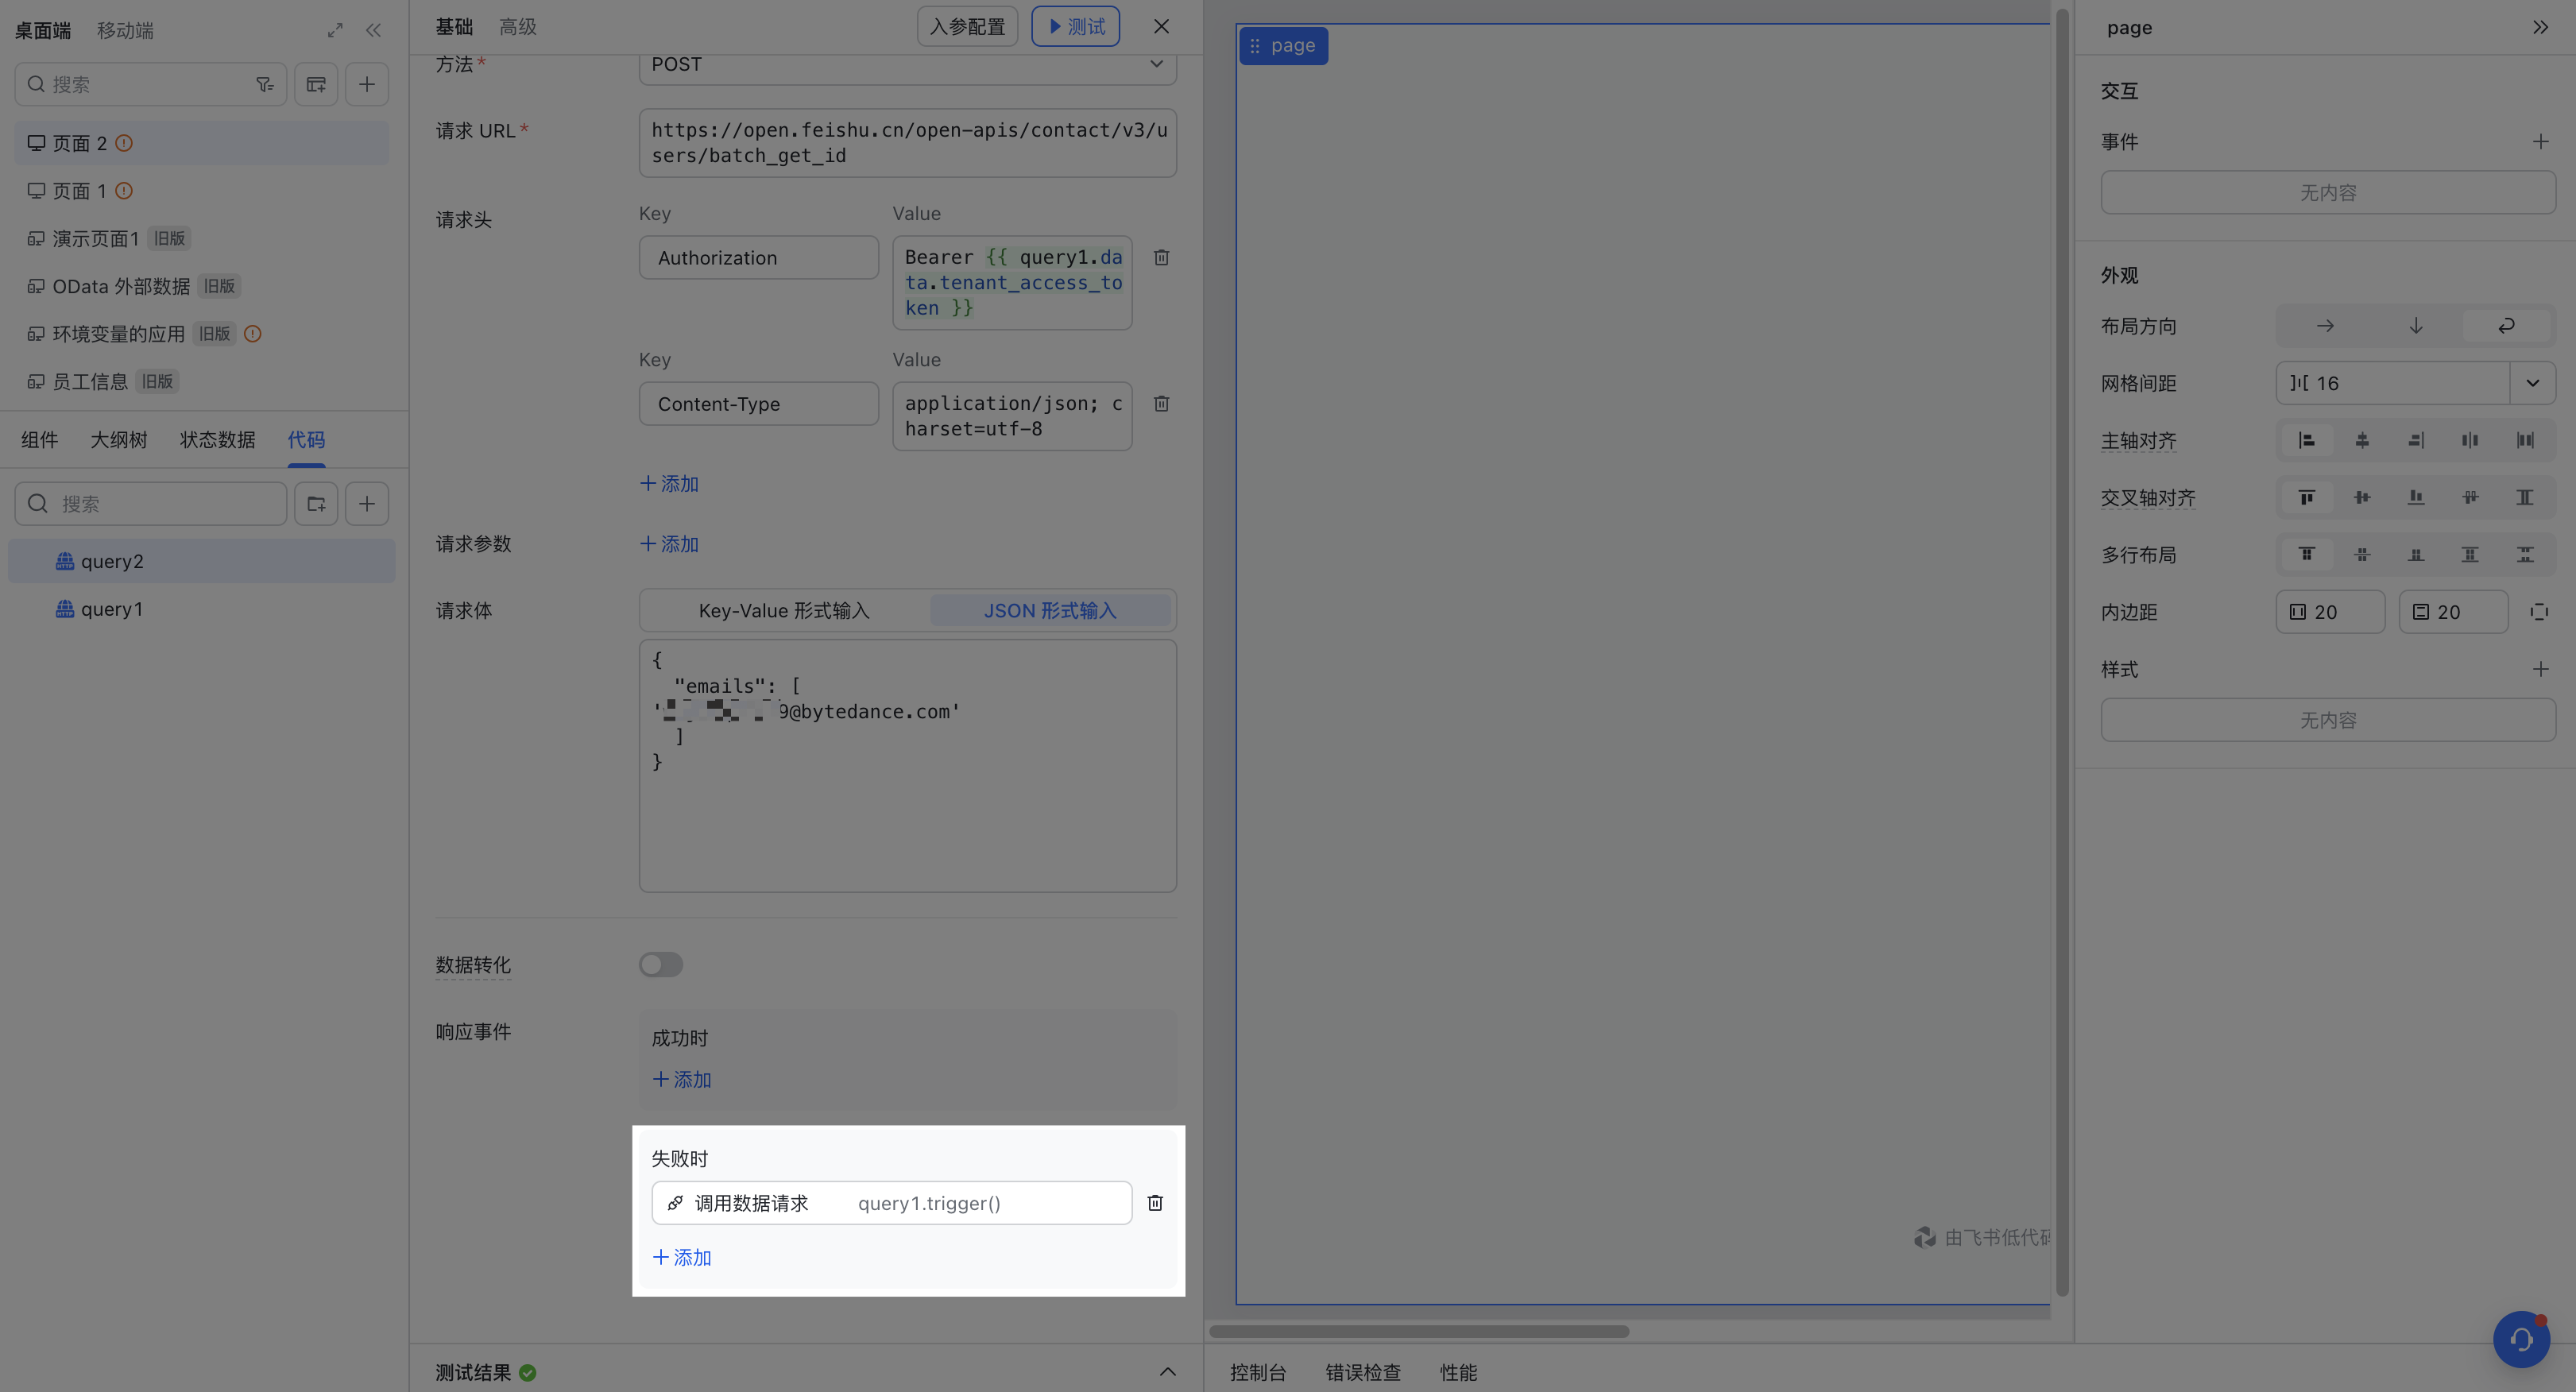Image resolution: width=2576 pixels, height=1392 pixels.
Task: Open the 高级 tab
Action: (518, 27)
